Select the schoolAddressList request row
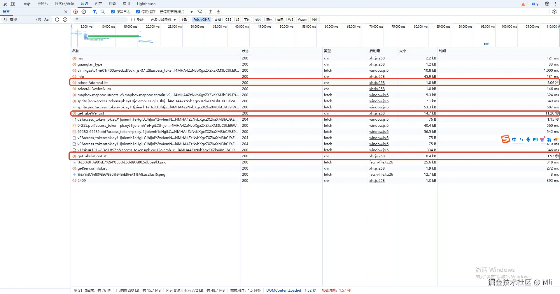 [x=92, y=83]
